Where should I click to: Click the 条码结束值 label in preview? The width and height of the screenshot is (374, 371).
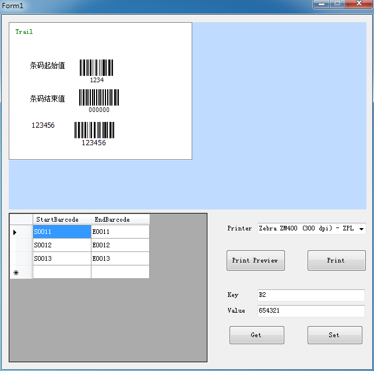[x=47, y=99]
